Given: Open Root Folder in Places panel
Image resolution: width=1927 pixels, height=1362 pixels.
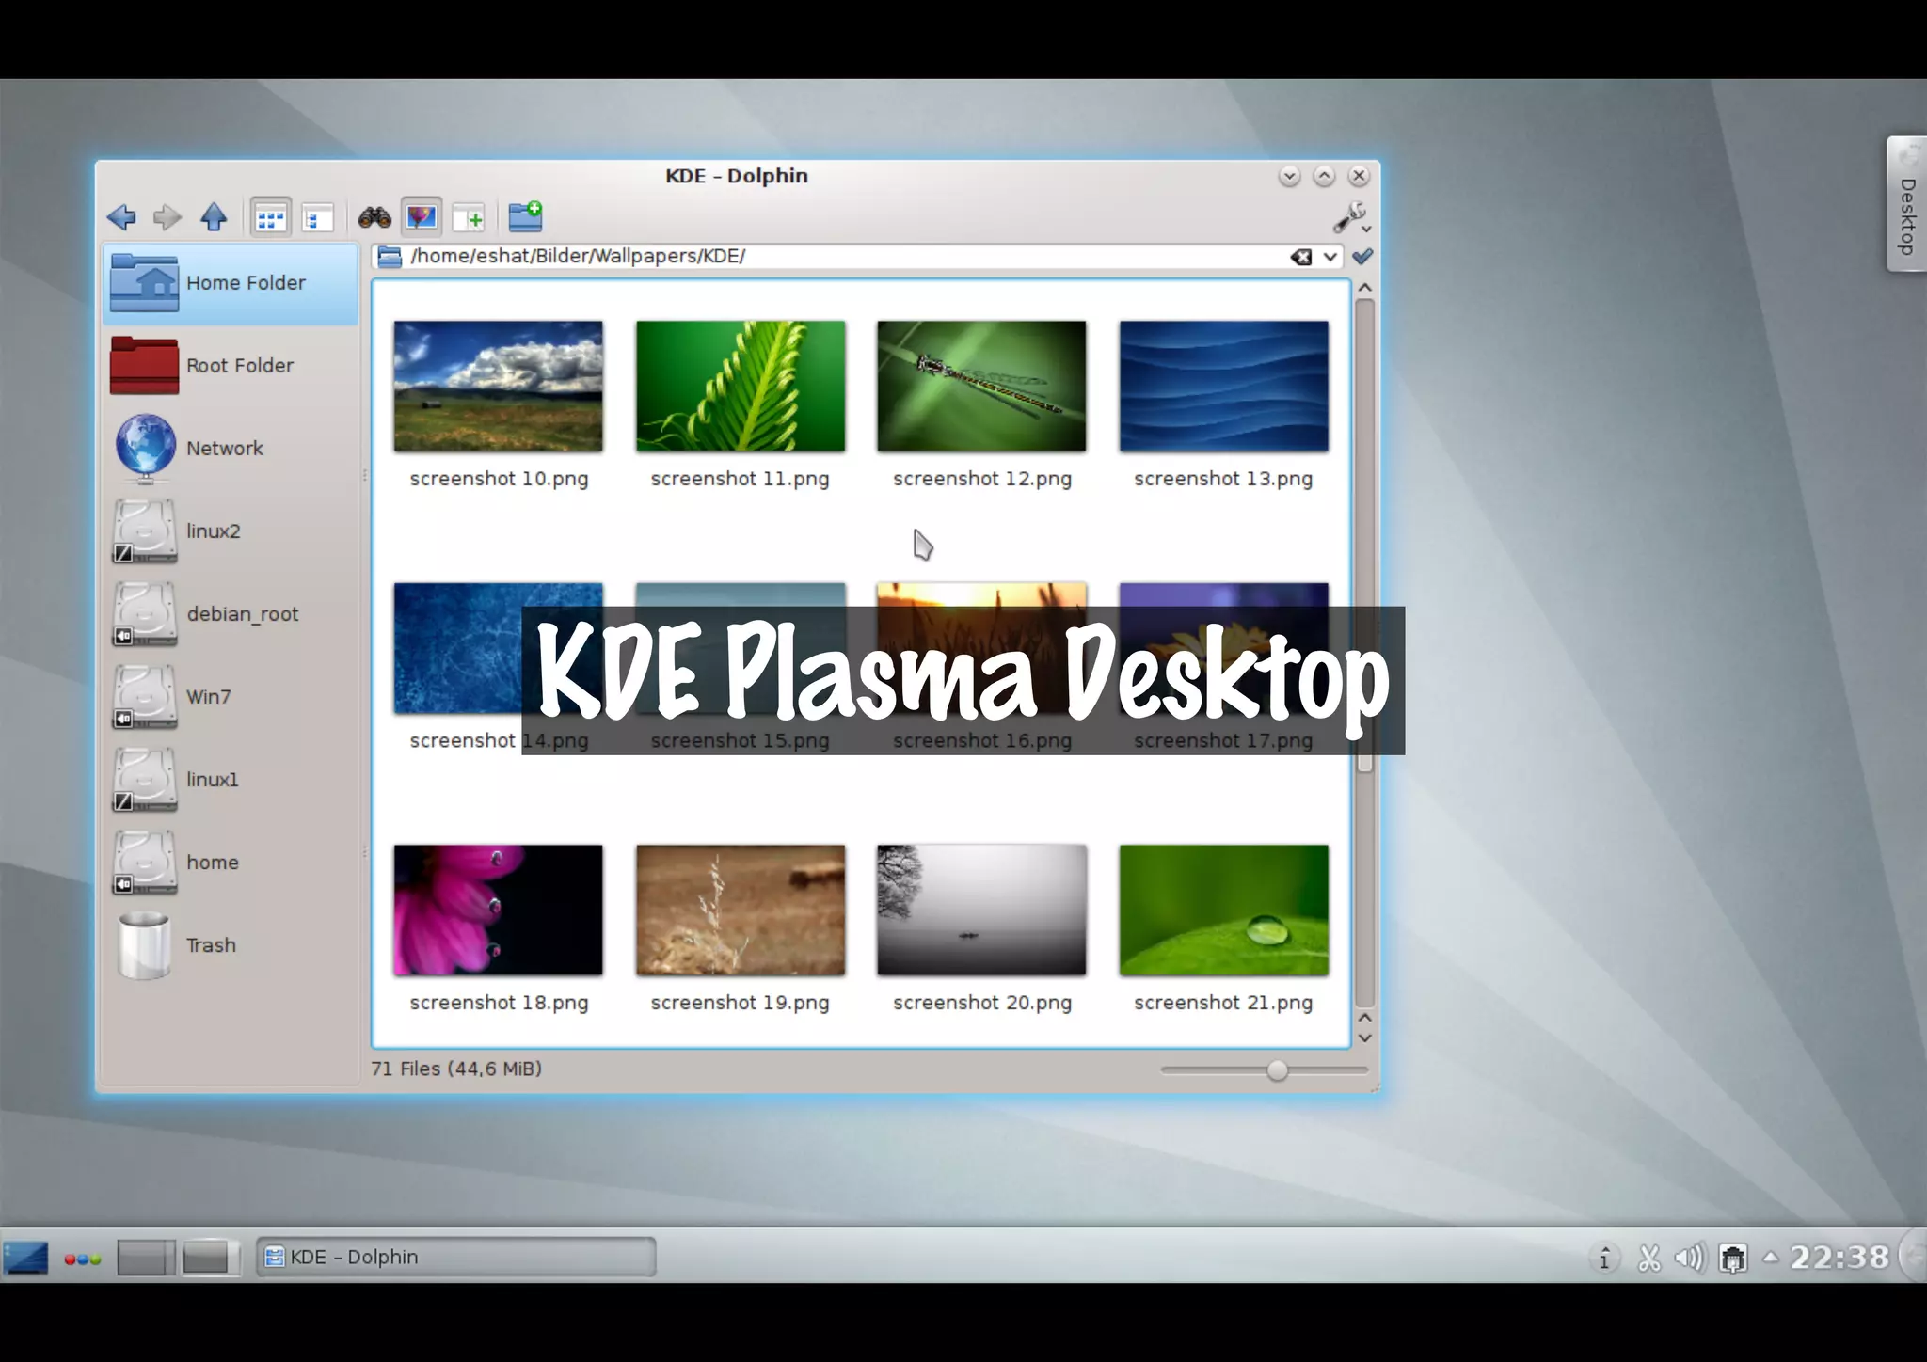Looking at the screenshot, I should (x=231, y=366).
